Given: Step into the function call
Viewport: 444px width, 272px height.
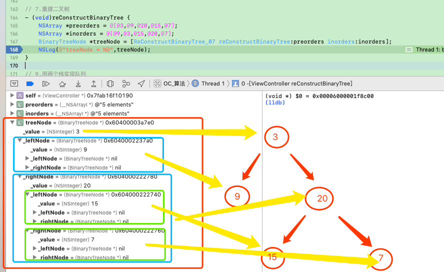Looking at the screenshot, I should (x=78, y=83).
